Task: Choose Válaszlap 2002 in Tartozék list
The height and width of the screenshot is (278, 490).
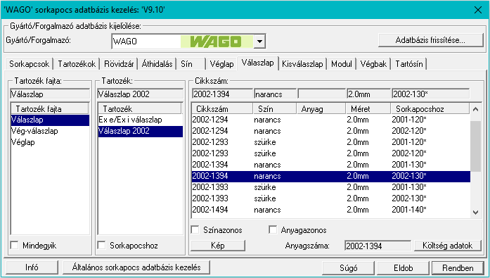Action: click(x=141, y=131)
